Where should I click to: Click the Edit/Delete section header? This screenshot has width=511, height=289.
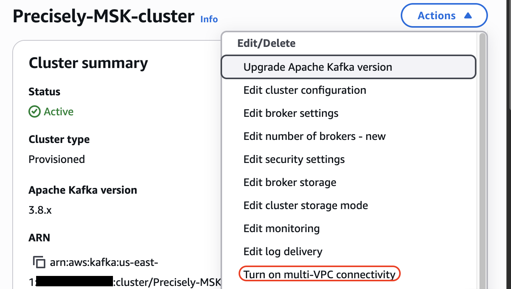[267, 43]
